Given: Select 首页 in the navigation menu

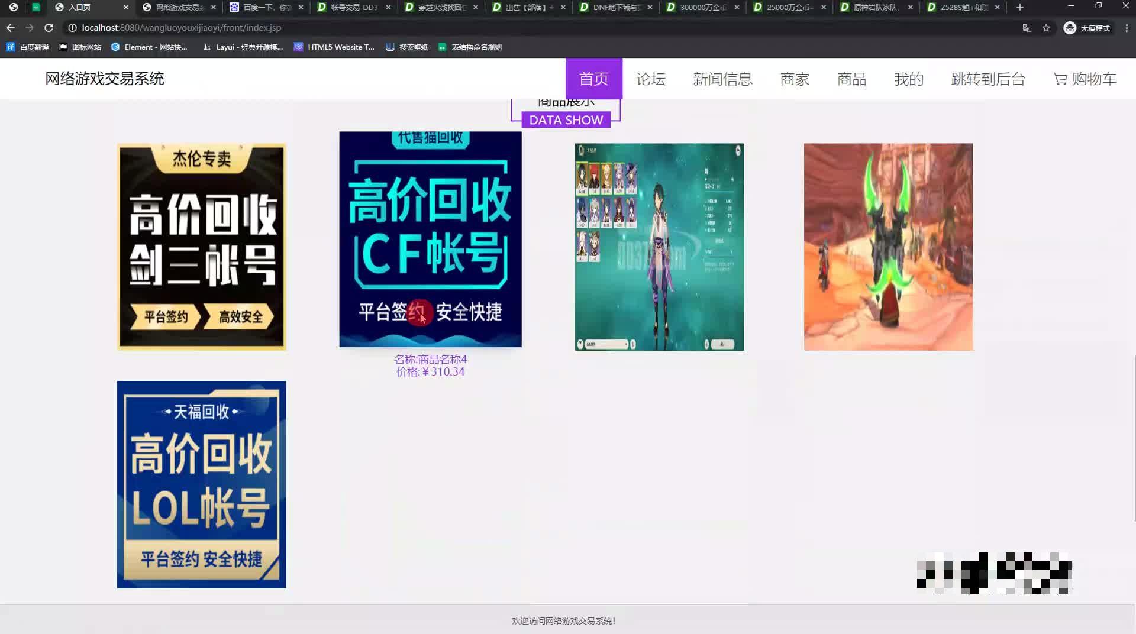Looking at the screenshot, I should [x=593, y=79].
